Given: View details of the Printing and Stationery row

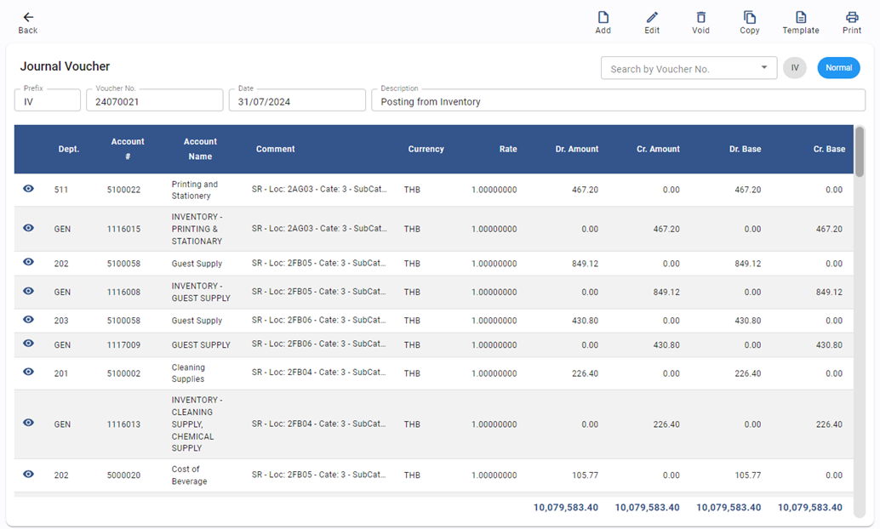Looking at the screenshot, I should click(x=28, y=189).
